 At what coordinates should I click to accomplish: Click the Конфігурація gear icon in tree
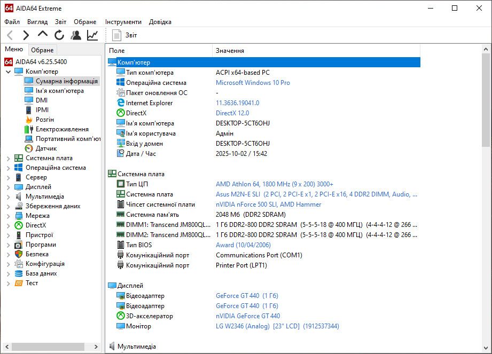(x=19, y=264)
